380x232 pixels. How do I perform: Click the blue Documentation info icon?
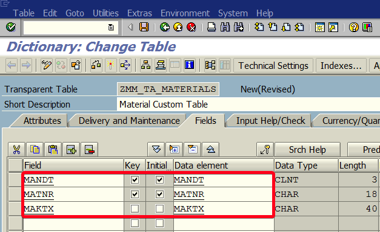(x=189, y=65)
